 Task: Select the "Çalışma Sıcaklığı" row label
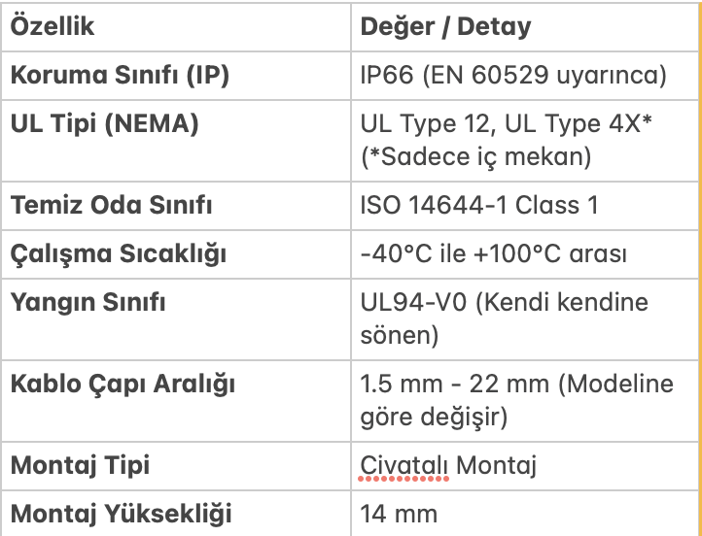pyautogui.click(x=118, y=254)
